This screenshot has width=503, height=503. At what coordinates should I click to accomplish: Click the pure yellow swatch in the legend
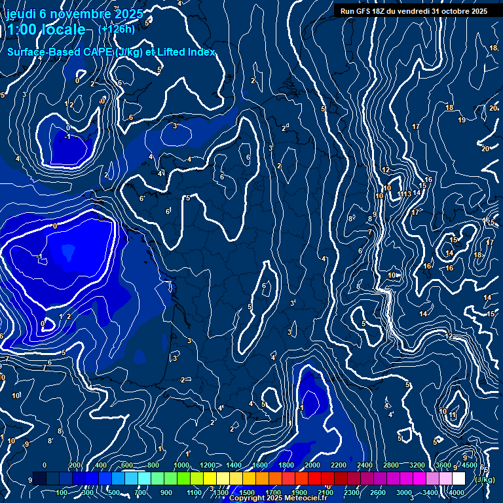210,478
